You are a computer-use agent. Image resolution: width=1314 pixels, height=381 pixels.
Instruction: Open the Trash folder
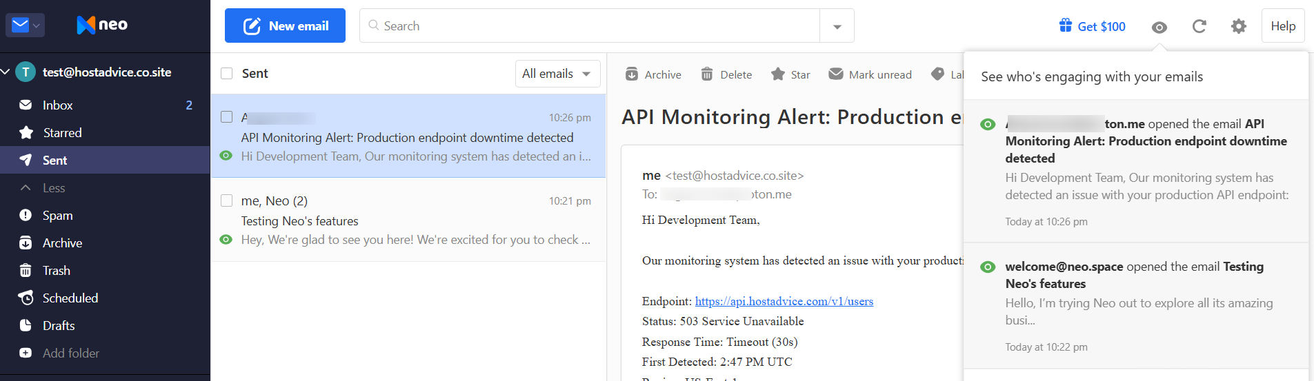[x=105, y=270]
